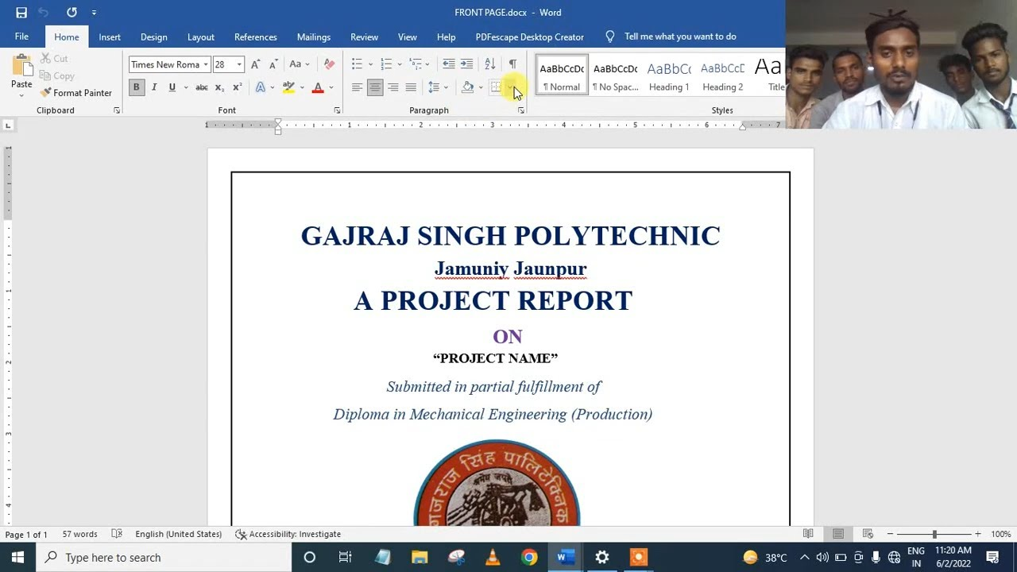This screenshot has height=572, width=1017.
Task: Click the Show/Hide paragraph marks icon
Action: coord(512,64)
